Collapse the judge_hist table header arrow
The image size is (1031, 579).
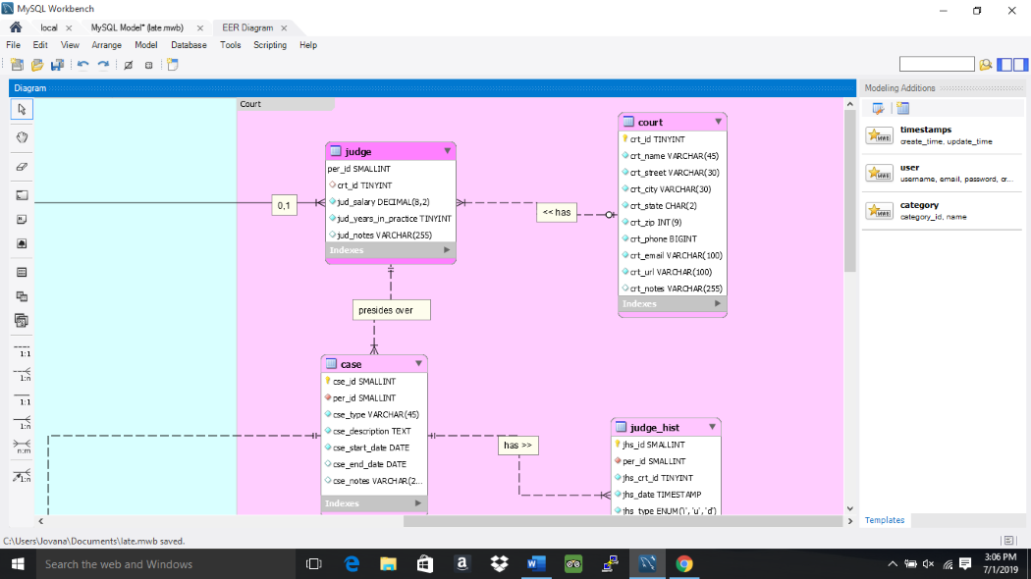point(713,427)
